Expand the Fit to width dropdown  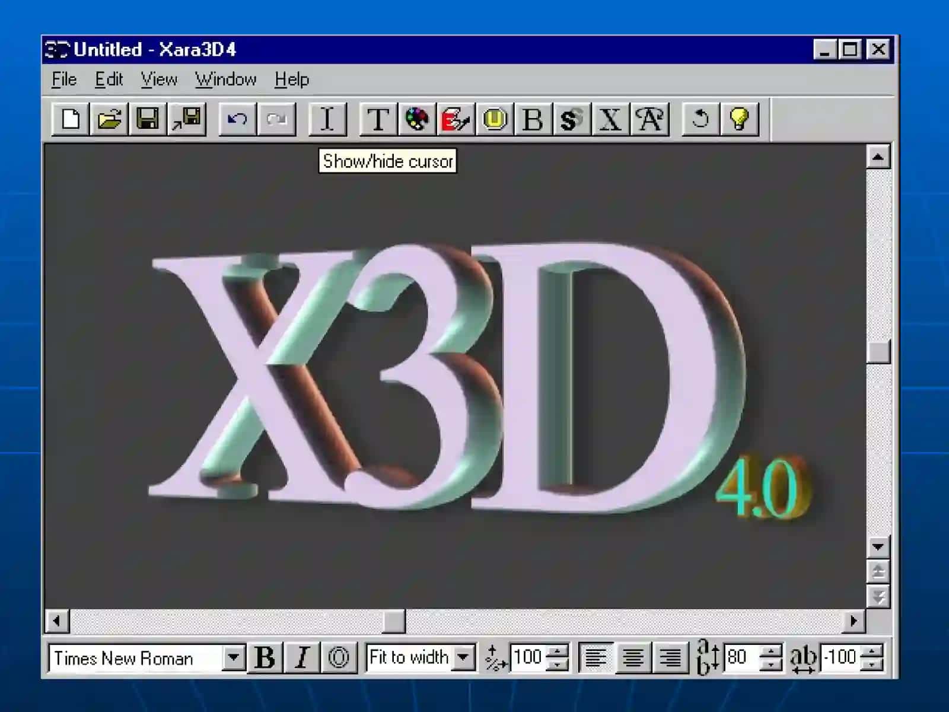tap(464, 657)
